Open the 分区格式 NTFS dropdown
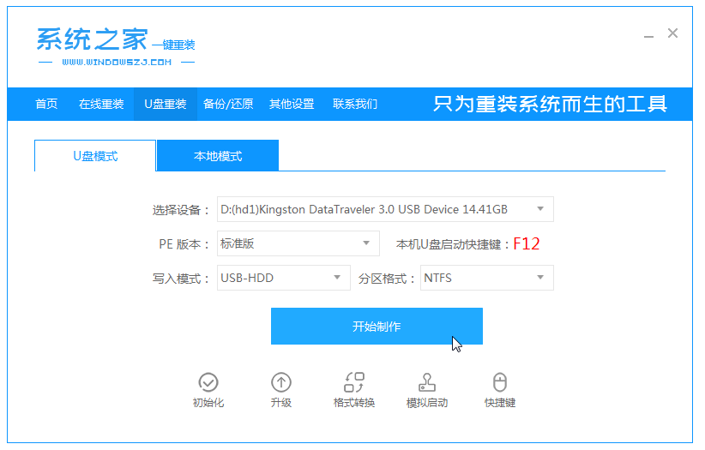 tap(539, 278)
